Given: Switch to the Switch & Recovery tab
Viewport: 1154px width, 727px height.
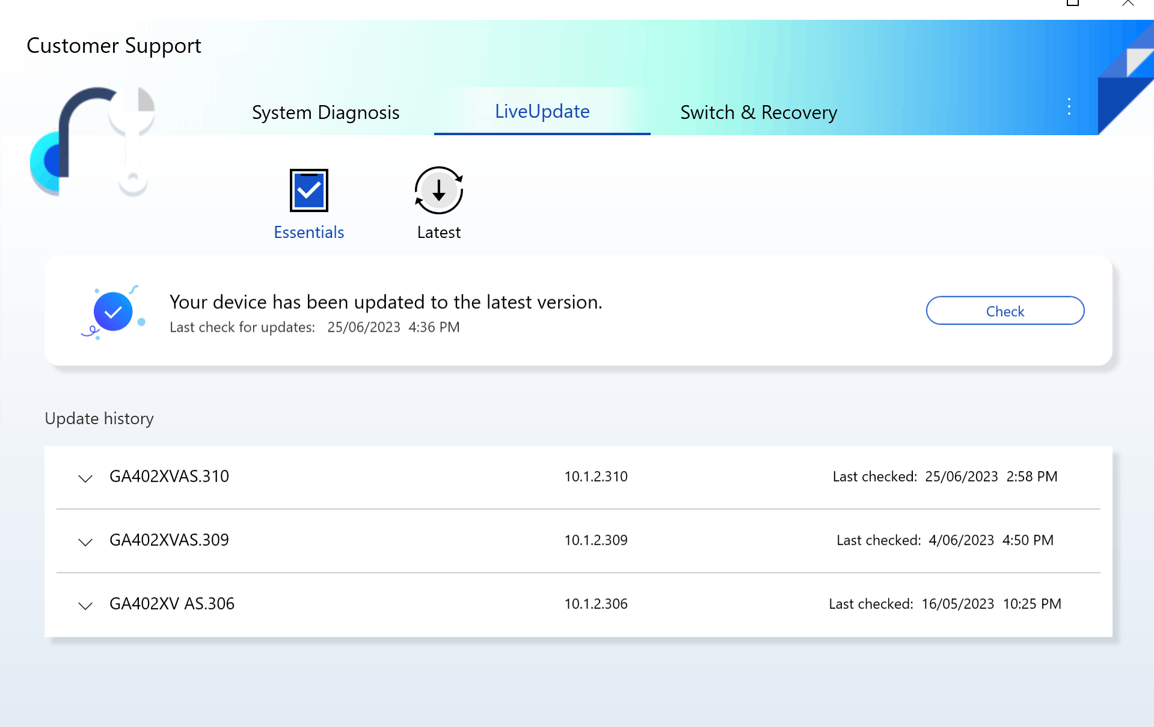Looking at the screenshot, I should click(x=758, y=112).
